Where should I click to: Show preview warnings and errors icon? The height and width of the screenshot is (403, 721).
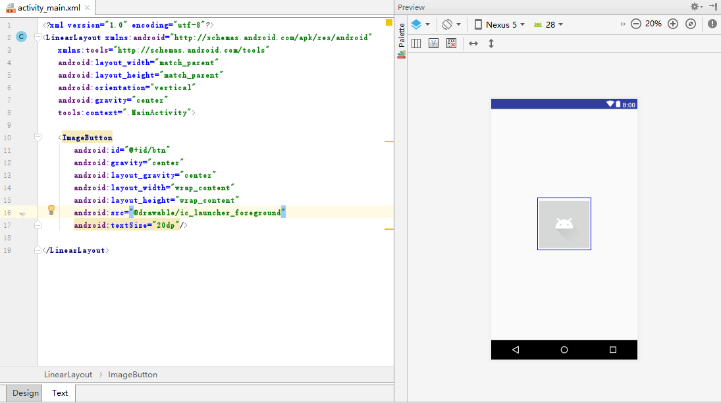click(712, 24)
